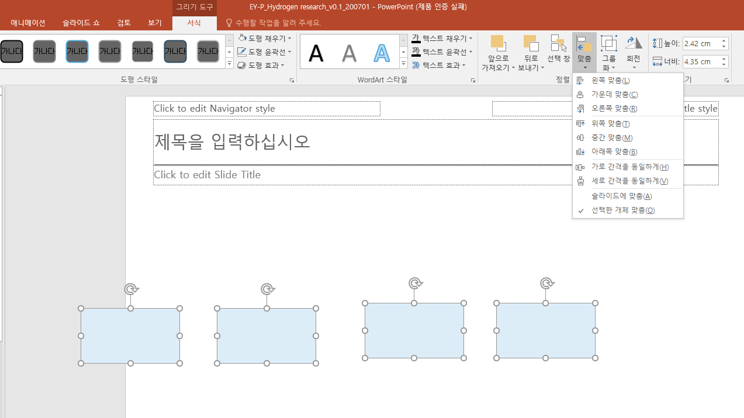Open the 도형 스타일 dialog launcher
744x418 pixels.
point(292,80)
